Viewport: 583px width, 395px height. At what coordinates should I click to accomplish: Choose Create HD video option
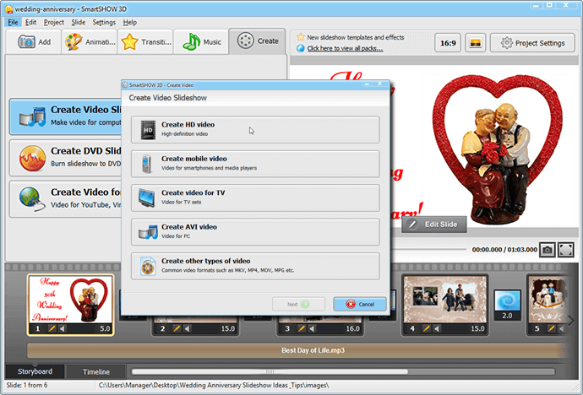[255, 130]
